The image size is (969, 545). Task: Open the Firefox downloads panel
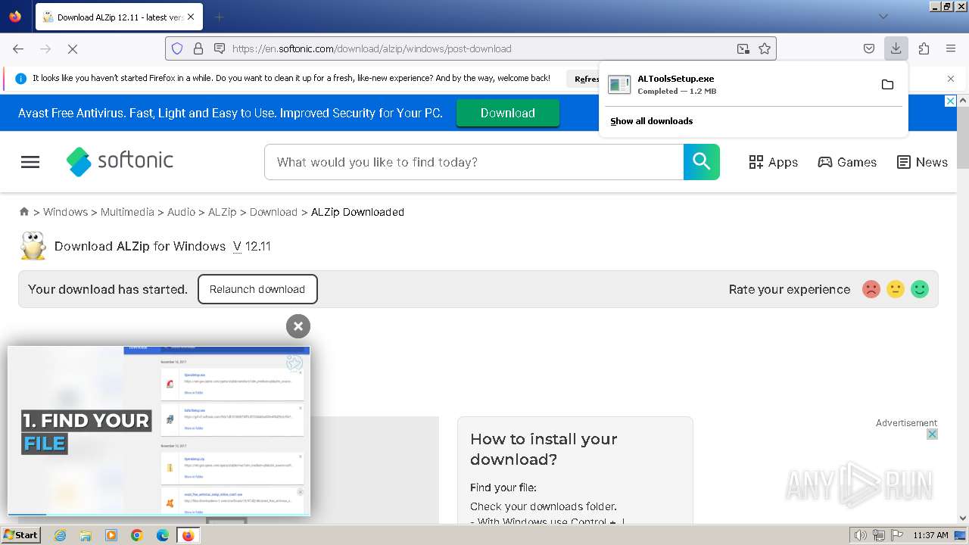click(896, 48)
